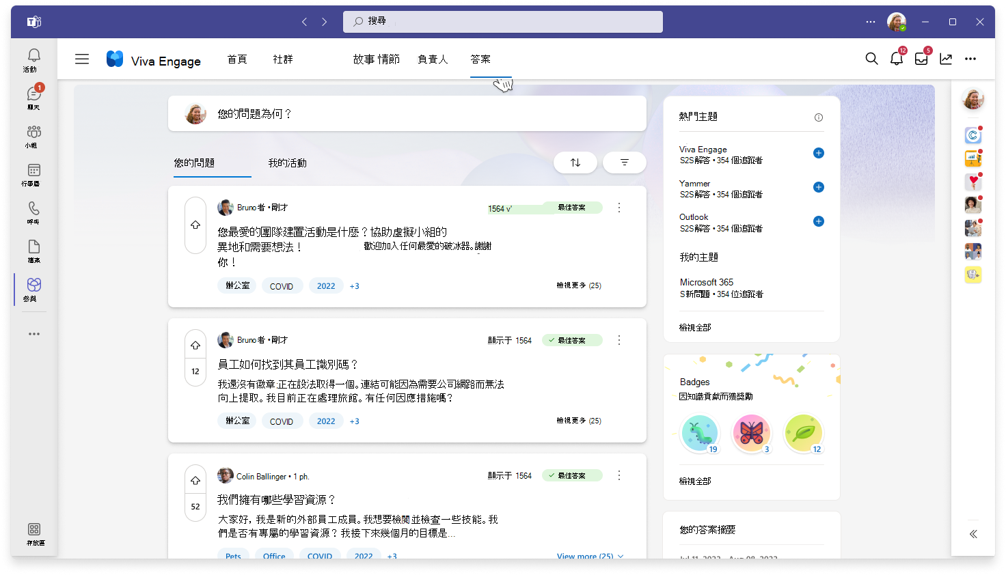Click the 辦公室 tag on first post
This screenshot has width=1006, height=575.
[x=237, y=285]
